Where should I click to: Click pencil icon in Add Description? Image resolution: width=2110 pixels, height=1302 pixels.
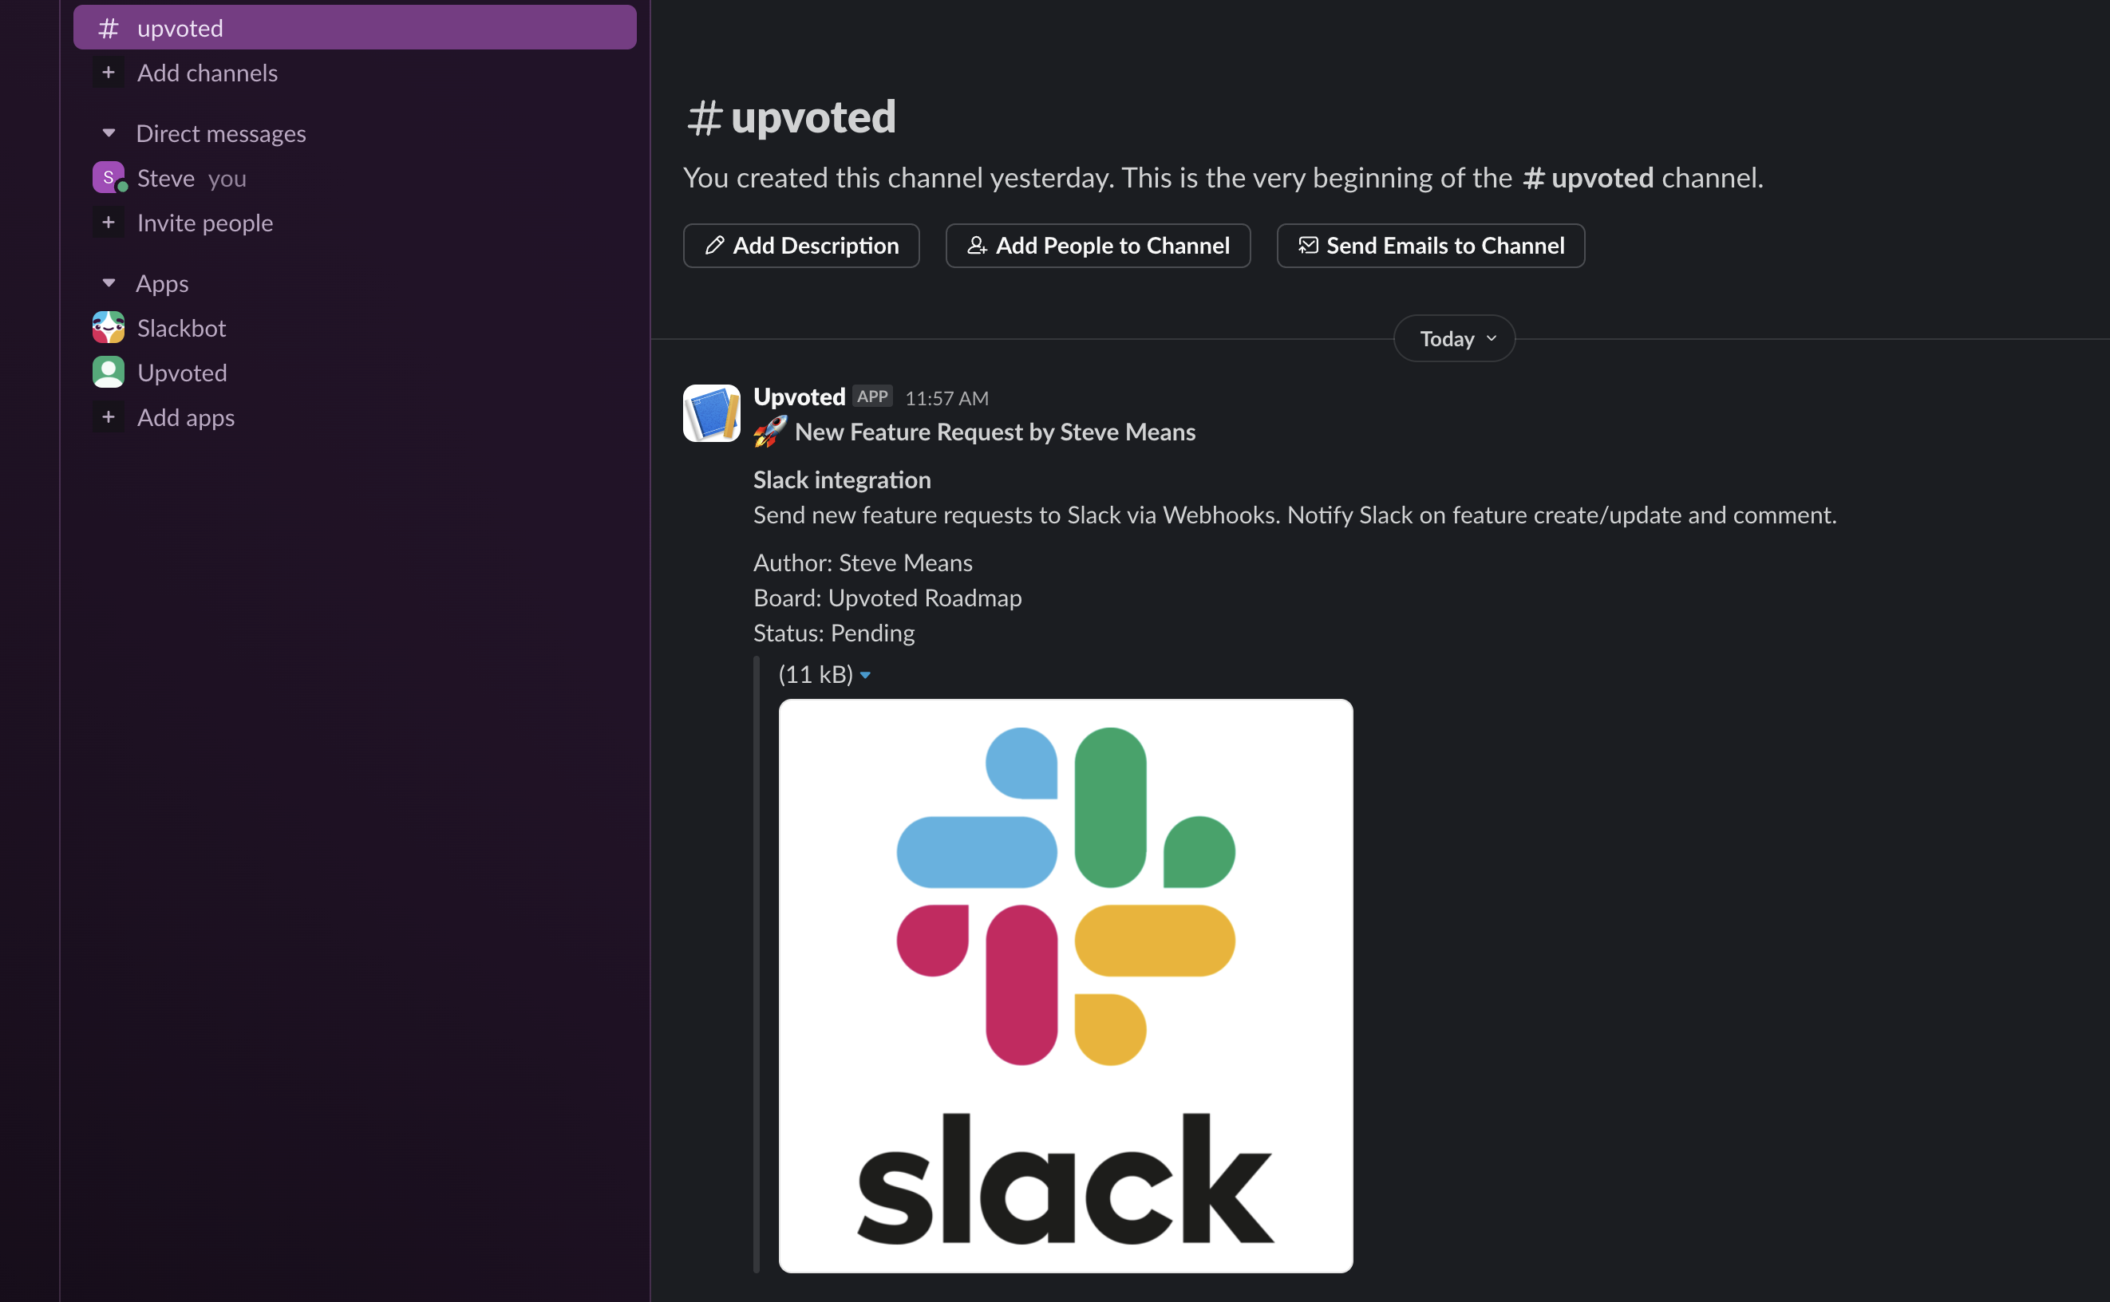[714, 247]
